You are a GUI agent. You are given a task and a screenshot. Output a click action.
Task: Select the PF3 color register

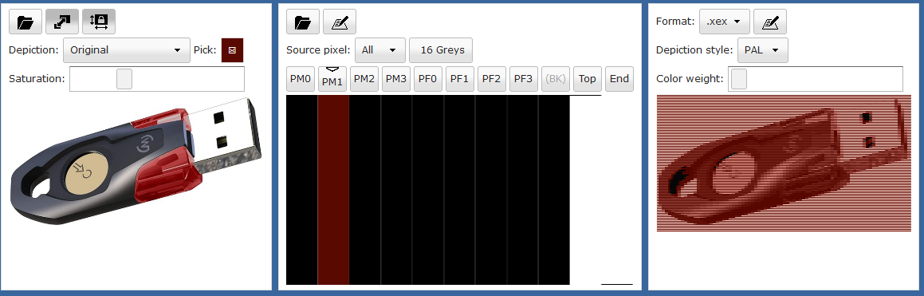click(523, 79)
